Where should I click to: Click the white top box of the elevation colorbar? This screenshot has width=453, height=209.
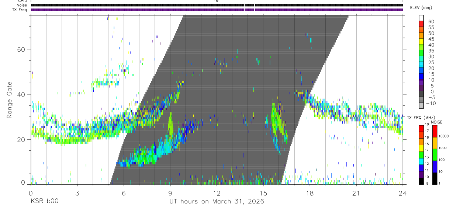click(x=421, y=18)
